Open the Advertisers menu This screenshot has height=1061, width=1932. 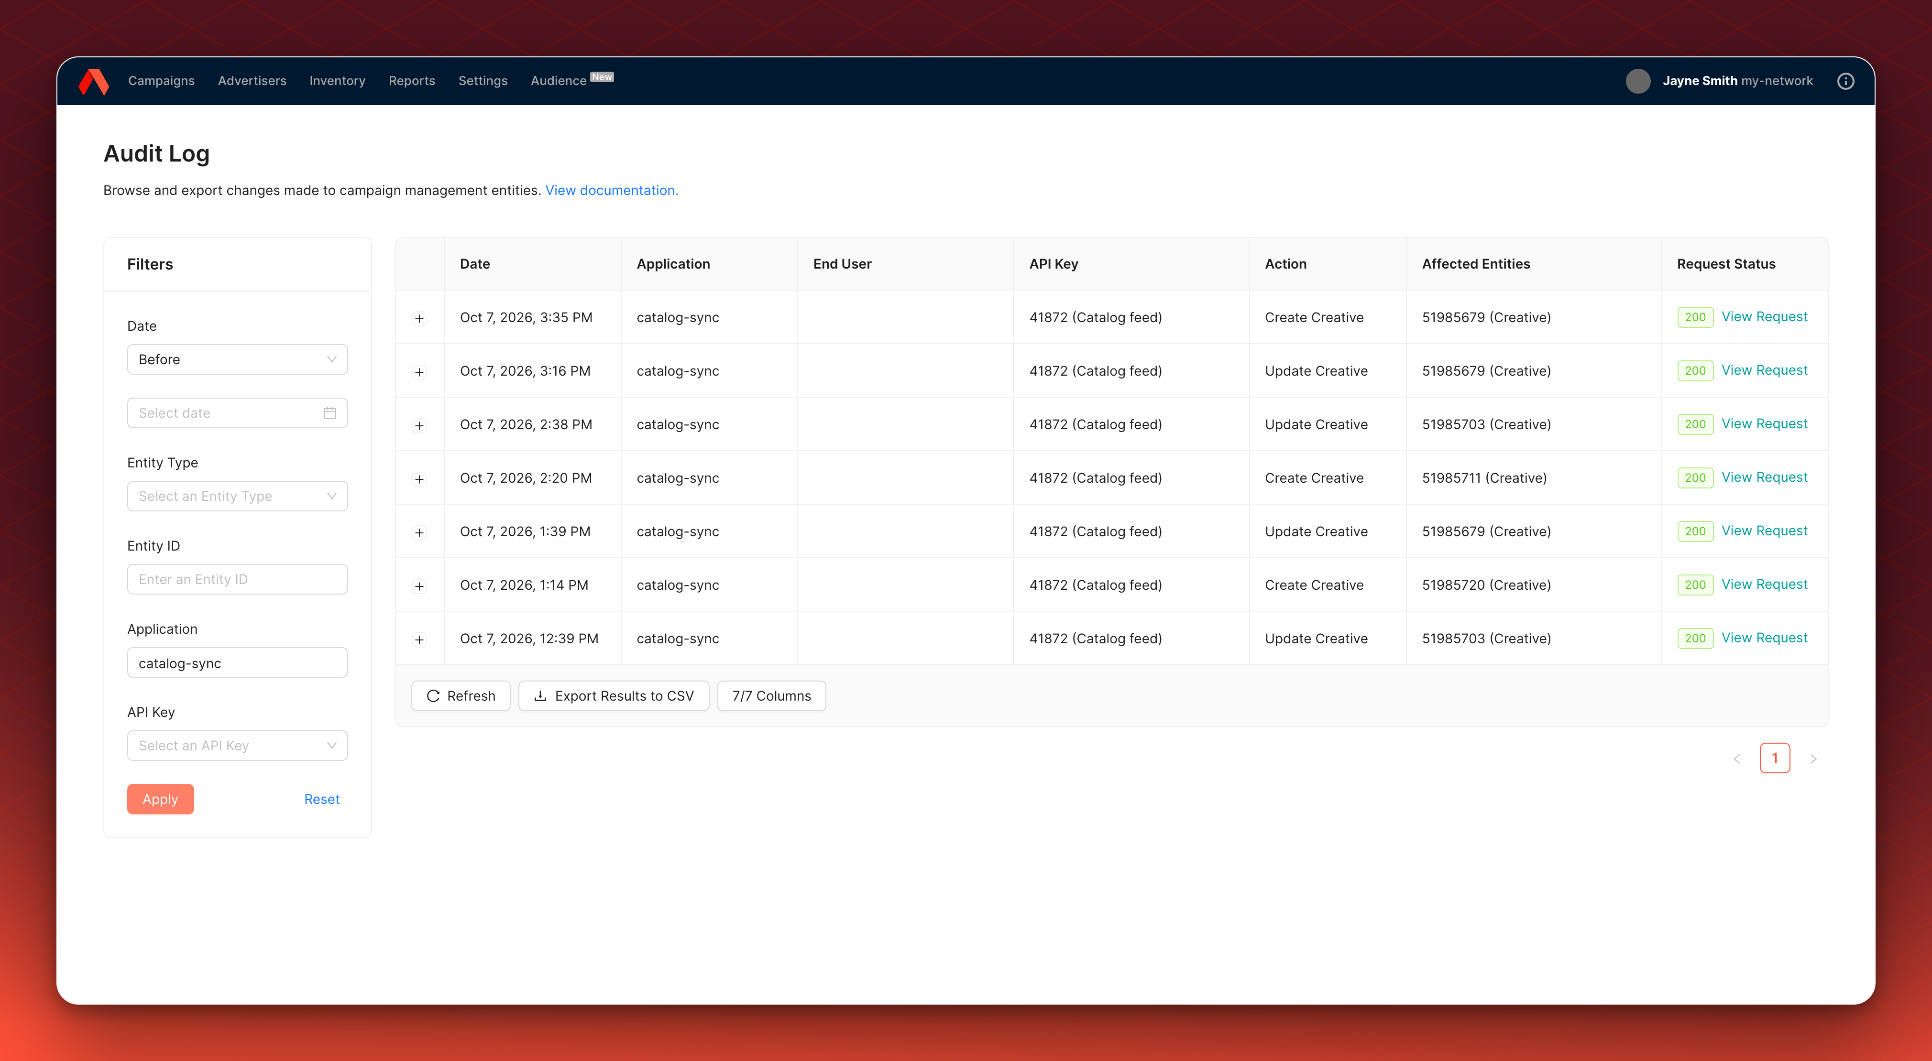(252, 81)
